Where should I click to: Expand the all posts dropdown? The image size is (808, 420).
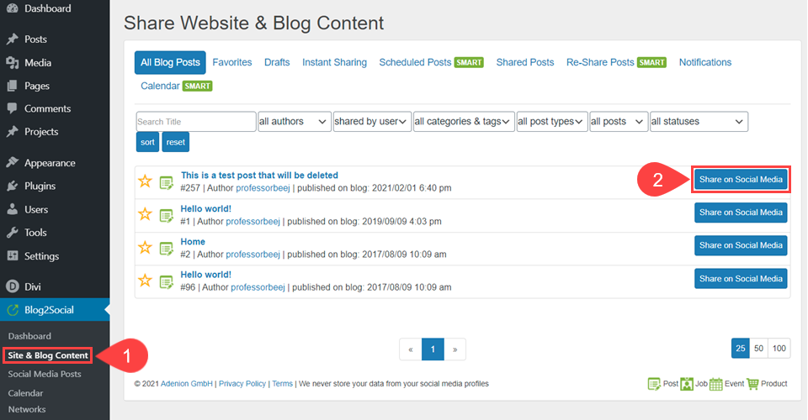click(619, 122)
